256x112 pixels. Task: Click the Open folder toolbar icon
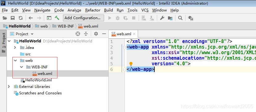point(5,18)
